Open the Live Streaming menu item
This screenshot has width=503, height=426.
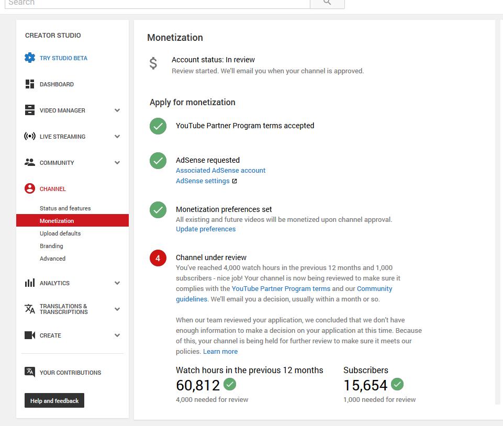[x=63, y=137]
